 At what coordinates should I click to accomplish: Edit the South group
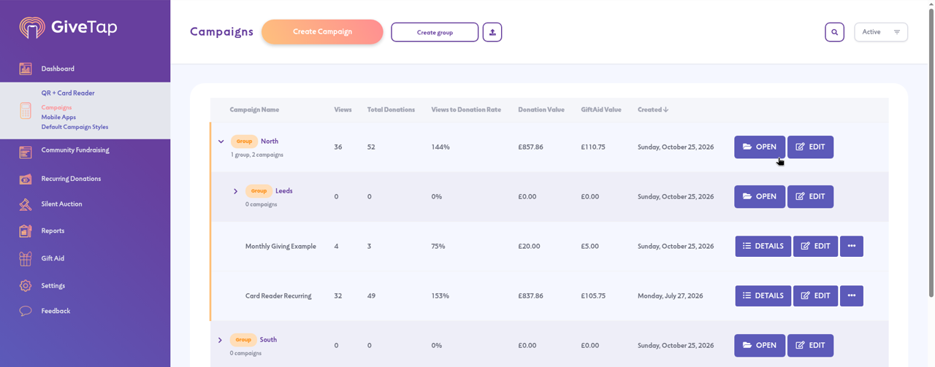pyautogui.click(x=810, y=346)
